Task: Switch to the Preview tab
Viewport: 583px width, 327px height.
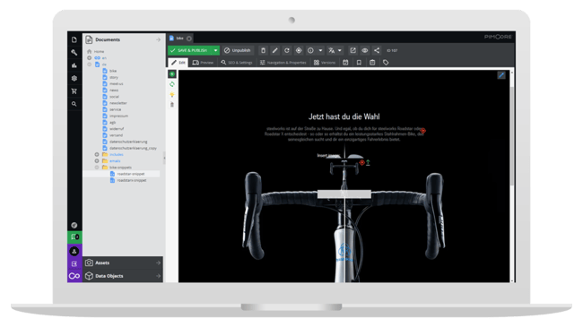Action: click(x=203, y=63)
